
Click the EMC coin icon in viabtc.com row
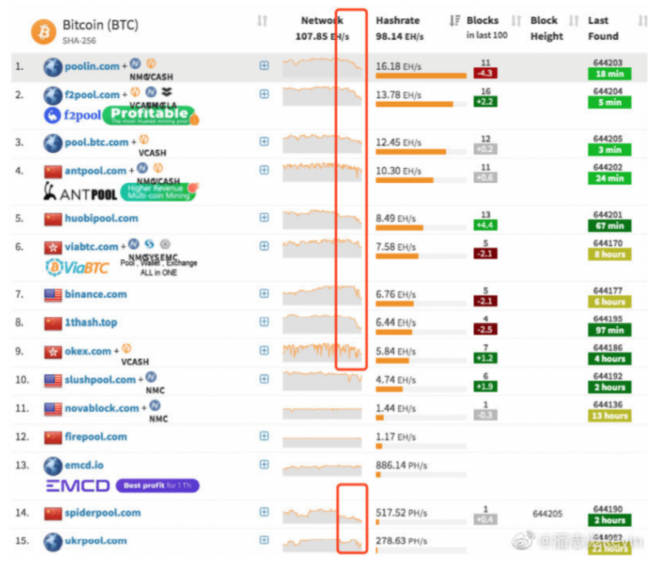[166, 244]
